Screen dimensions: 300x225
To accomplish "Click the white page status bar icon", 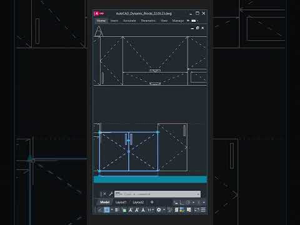I will pyautogui.click(x=176, y=210).
